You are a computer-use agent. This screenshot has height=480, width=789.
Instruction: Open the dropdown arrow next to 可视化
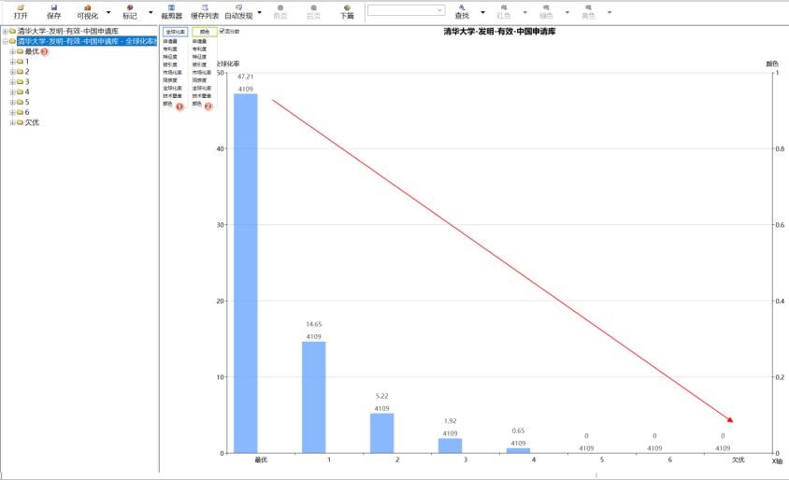coord(108,13)
